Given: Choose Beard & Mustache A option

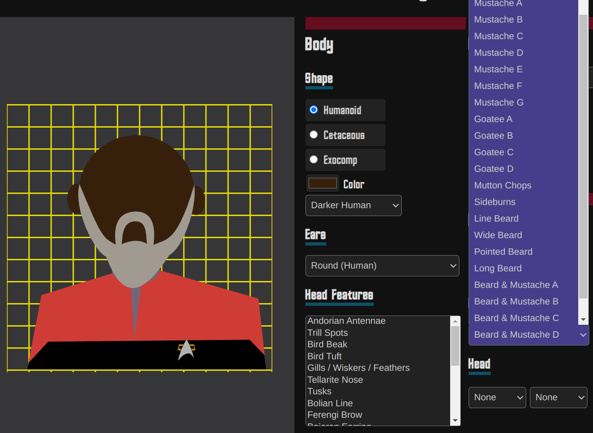Looking at the screenshot, I should tap(523, 285).
